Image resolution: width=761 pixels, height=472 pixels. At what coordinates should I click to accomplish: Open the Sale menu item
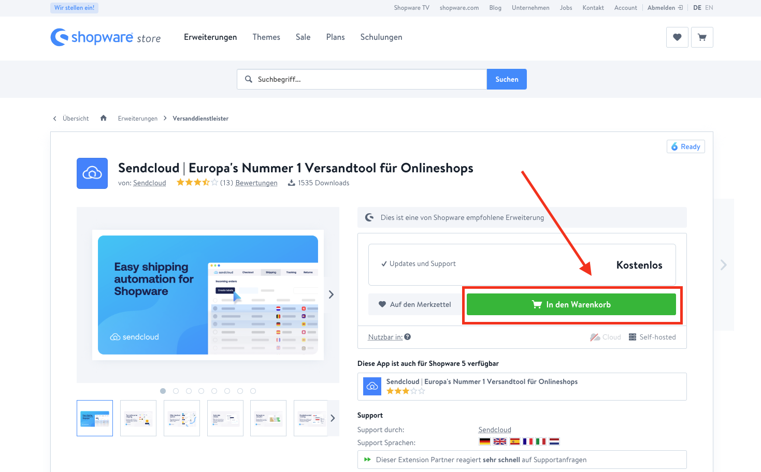(303, 37)
